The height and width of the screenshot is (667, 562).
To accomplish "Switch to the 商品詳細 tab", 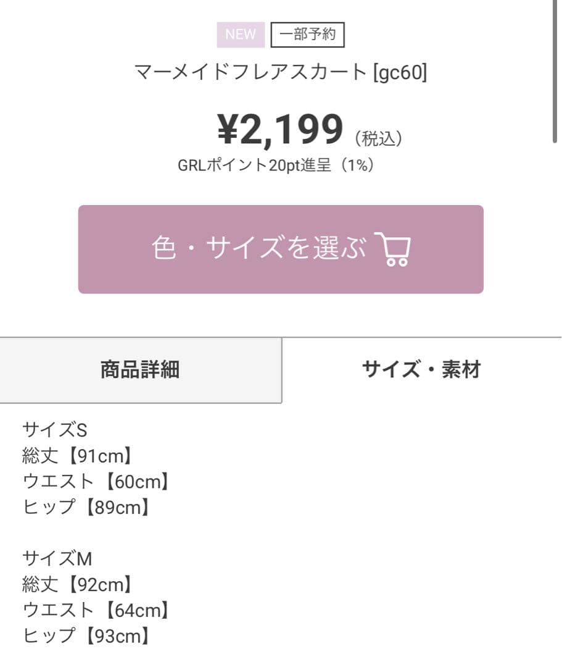I will [x=141, y=370].
